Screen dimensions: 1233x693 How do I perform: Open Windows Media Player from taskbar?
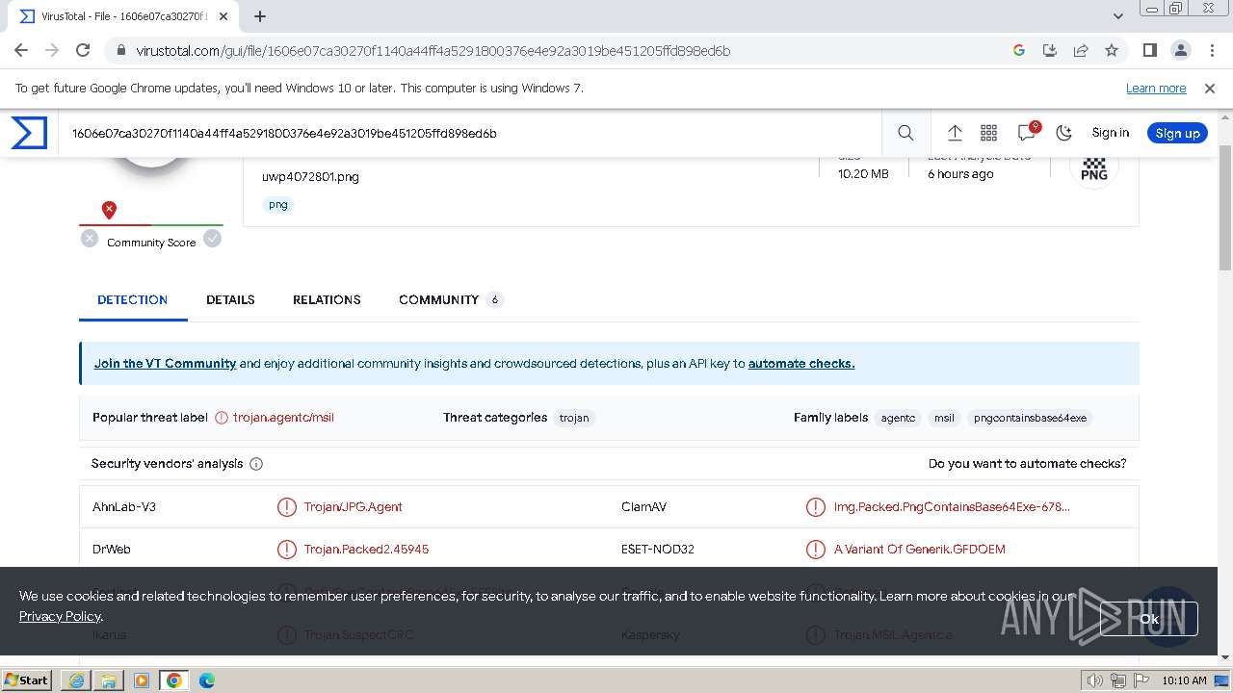(142, 680)
